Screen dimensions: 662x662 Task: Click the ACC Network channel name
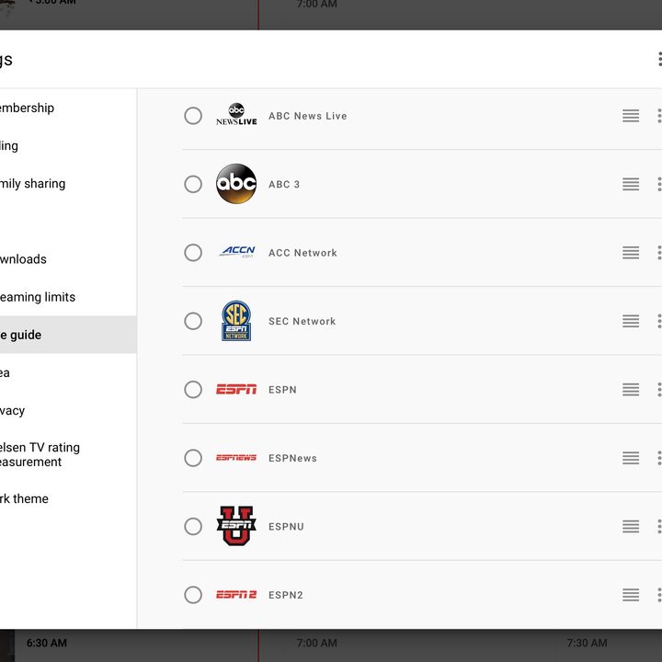click(302, 253)
